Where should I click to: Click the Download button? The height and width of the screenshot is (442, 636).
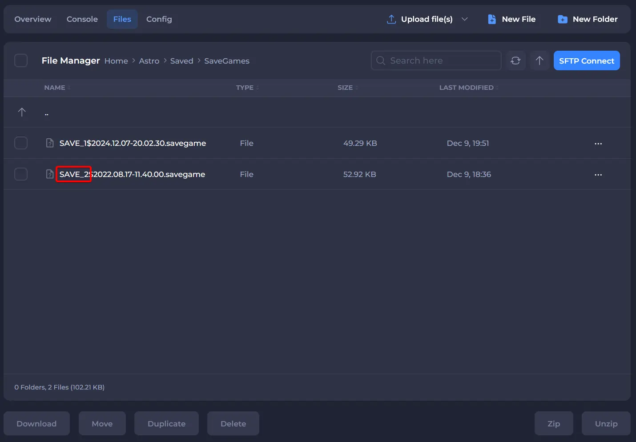[36, 424]
